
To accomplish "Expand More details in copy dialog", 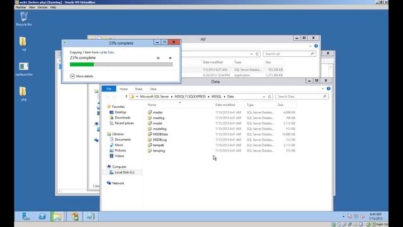I will point(81,76).
